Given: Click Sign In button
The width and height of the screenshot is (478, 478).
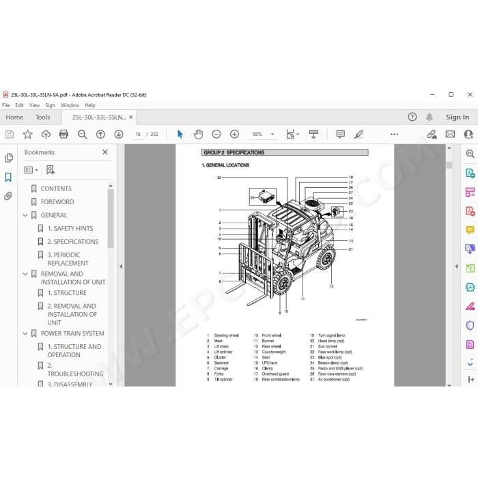Looking at the screenshot, I should tap(458, 117).
